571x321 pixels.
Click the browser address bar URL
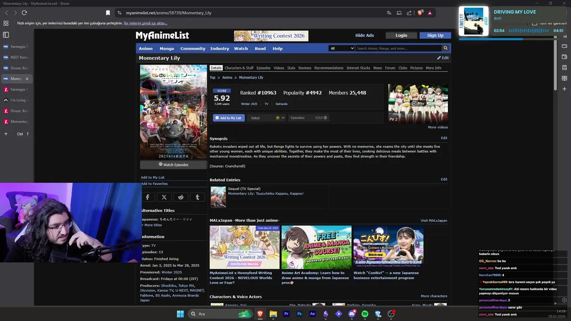click(x=169, y=13)
